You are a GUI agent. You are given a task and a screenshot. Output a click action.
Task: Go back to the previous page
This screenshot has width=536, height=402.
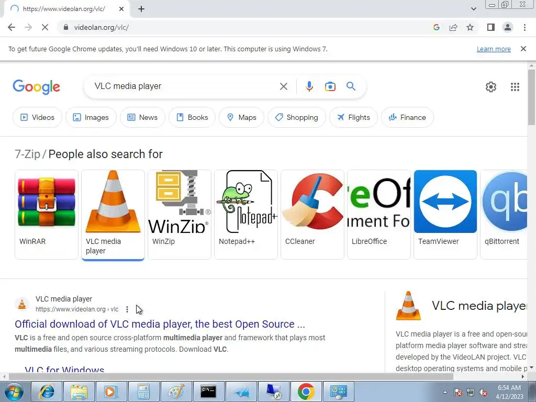click(12, 27)
